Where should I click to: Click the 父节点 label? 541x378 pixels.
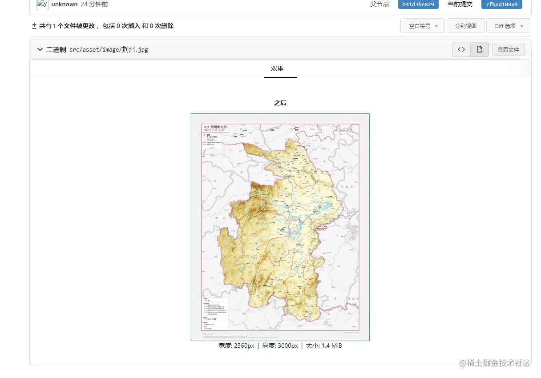coord(380,4)
